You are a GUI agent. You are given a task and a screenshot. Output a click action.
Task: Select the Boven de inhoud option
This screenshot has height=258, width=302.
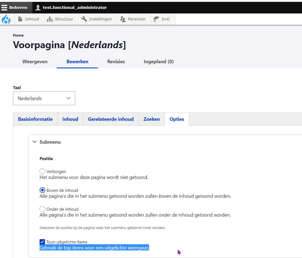tap(42, 190)
